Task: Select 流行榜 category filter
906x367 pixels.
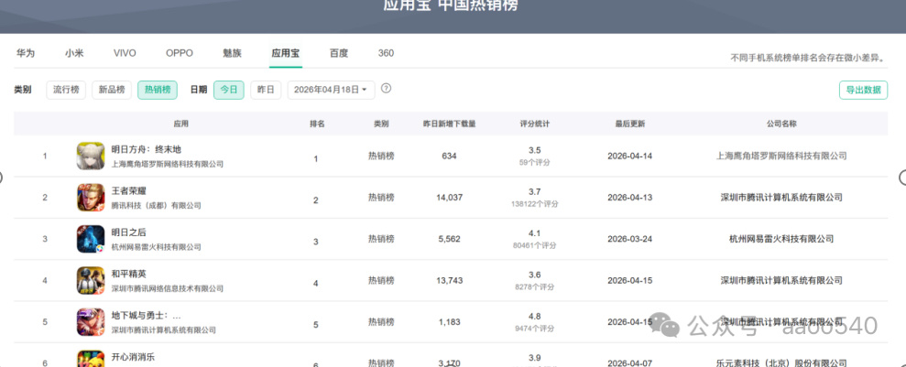Action: tap(66, 90)
